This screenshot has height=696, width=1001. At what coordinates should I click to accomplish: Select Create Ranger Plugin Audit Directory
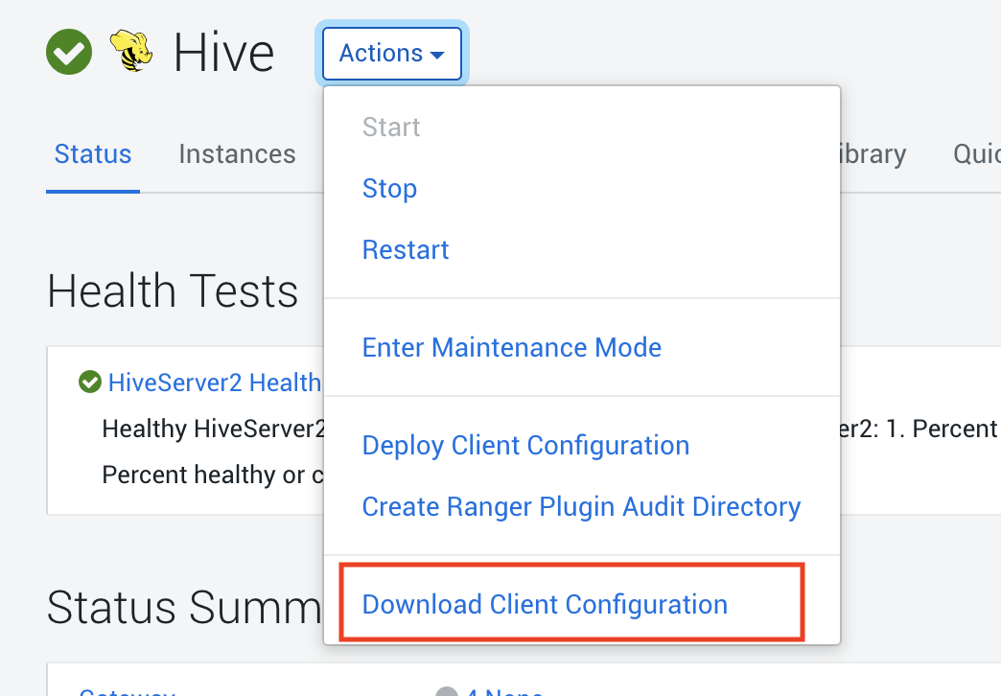tap(581, 506)
